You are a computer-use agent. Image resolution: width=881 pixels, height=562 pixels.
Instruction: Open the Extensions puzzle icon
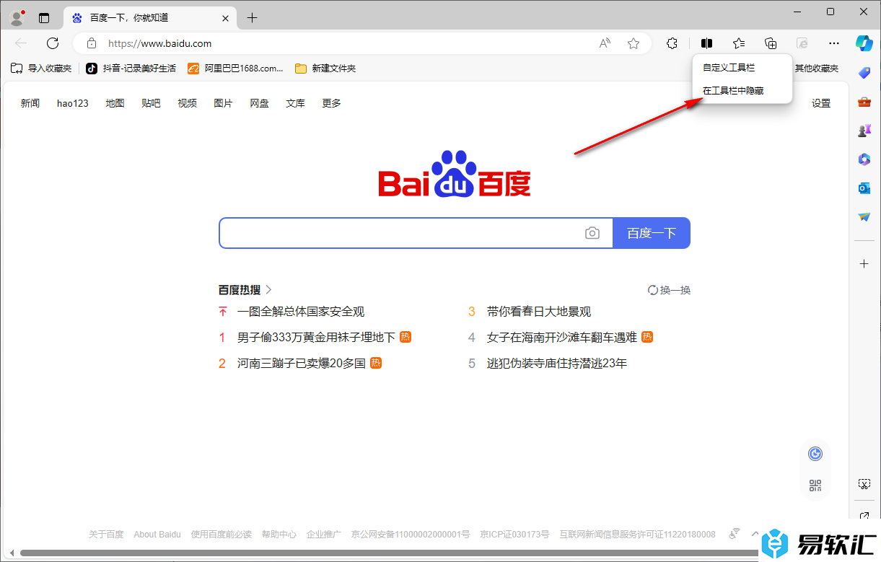672,43
